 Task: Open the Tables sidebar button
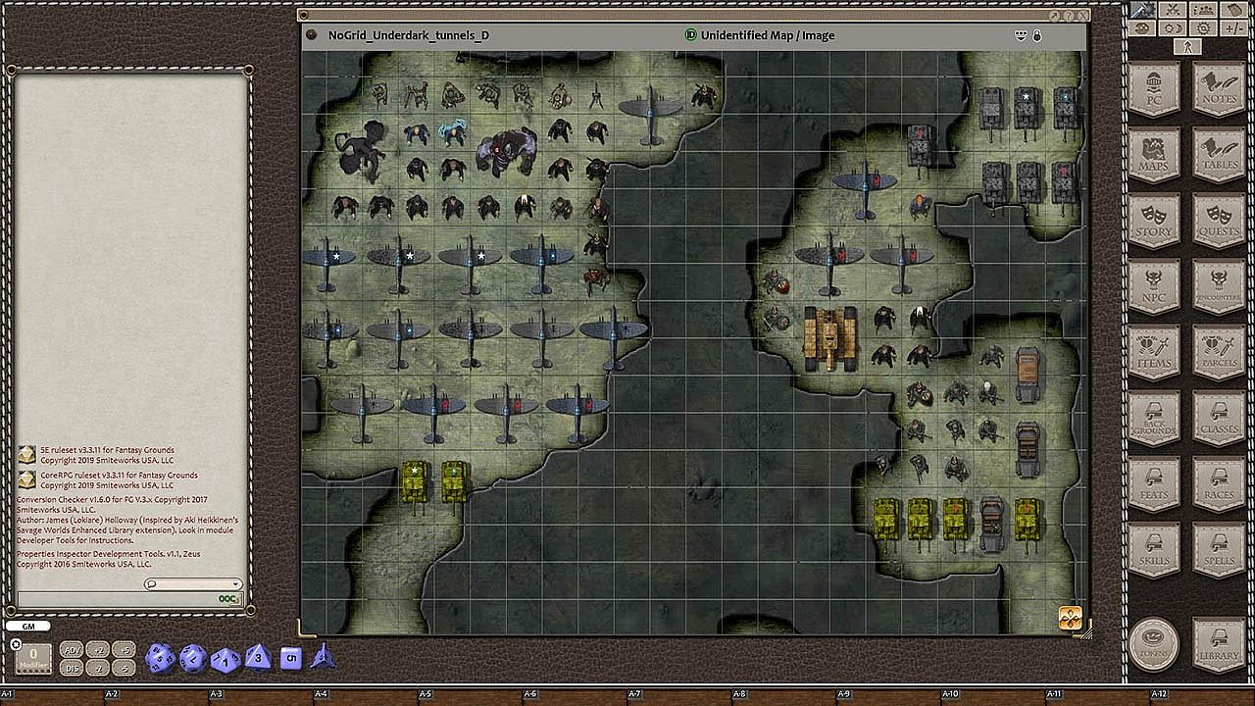coord(1219,157)
